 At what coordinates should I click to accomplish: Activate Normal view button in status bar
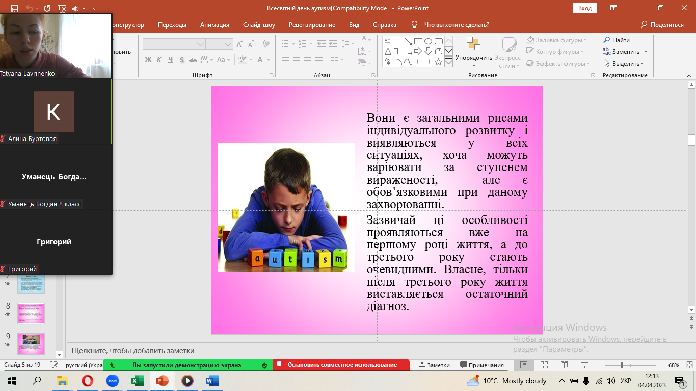tap(523, 365)
